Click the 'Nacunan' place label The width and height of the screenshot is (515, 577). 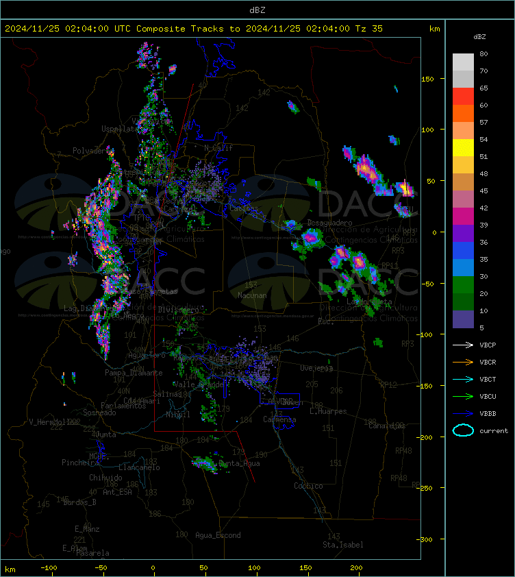click(252, 295)
